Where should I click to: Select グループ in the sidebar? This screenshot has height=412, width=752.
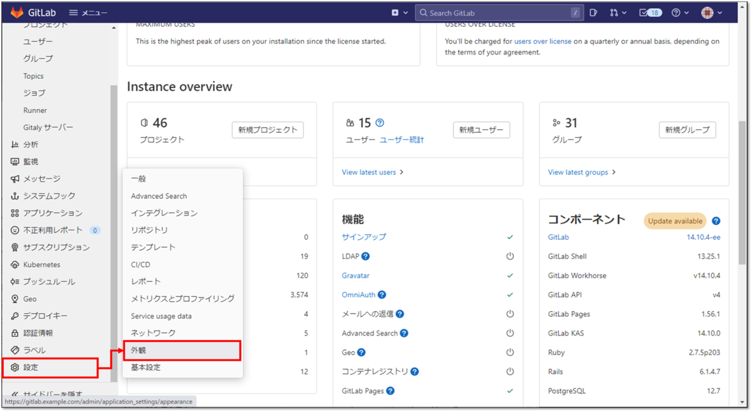[x=38, y=59]
